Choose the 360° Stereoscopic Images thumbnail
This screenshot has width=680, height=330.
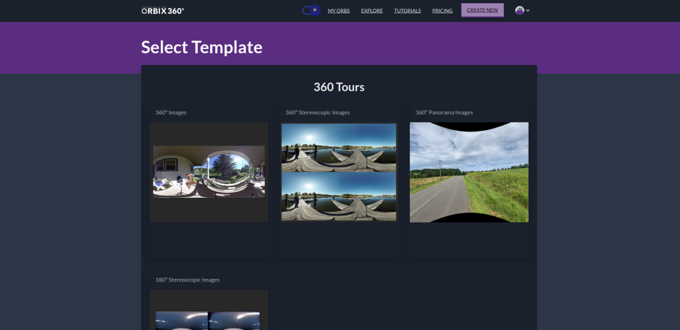339,172
